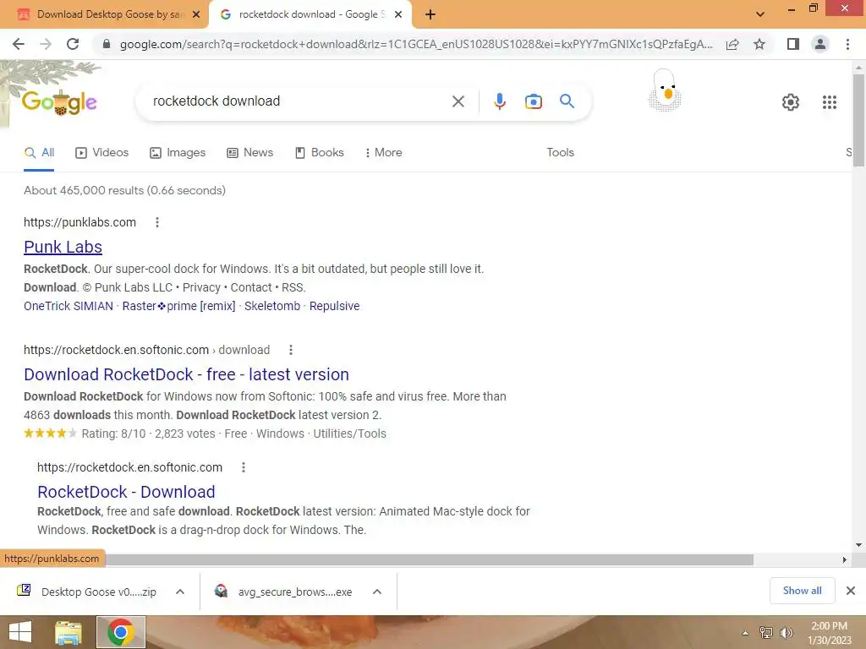The image size is (866, 649).
Task: Search by image with Google Lens
Action: (533, 101)
